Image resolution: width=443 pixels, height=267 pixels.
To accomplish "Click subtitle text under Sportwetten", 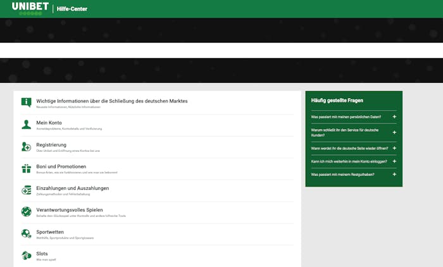I will (65, 238).
